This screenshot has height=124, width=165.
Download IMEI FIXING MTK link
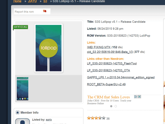pos(99,47)
